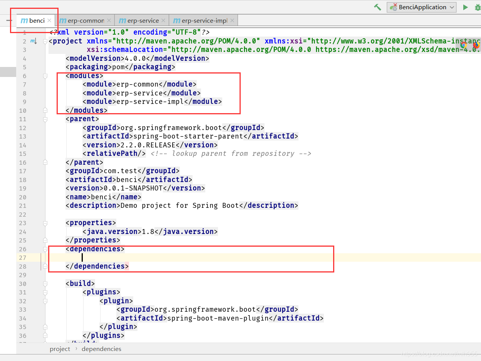Select the dependencies breadcrumb
This screenshot has width=481, height=361.
click(x=101, y=349)
